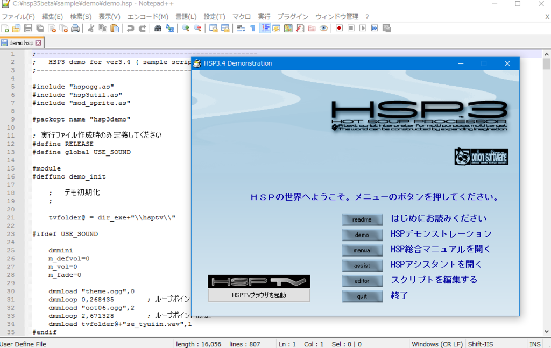Toggle synchronized vertical scrolling
The height and width of the screenshot is (348, 551).
coord(213,29)
